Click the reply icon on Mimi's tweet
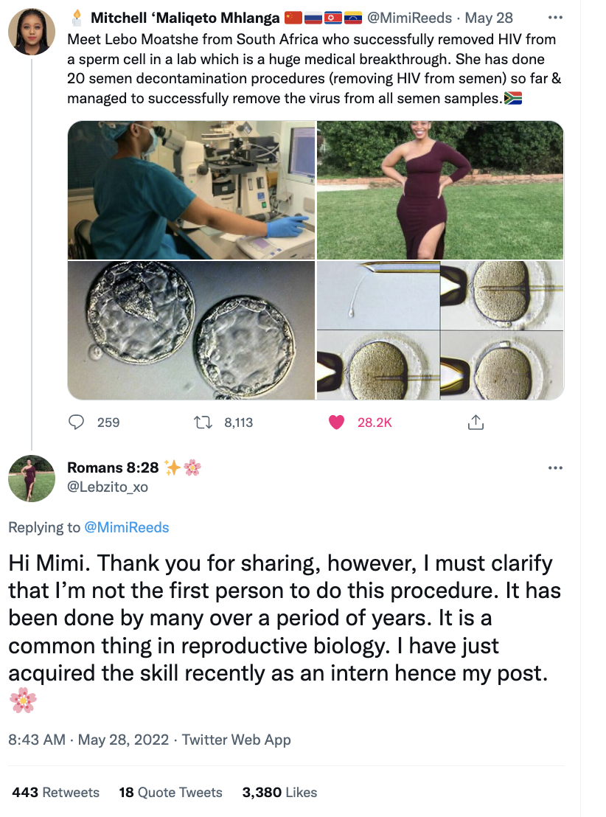 (77, 422)
